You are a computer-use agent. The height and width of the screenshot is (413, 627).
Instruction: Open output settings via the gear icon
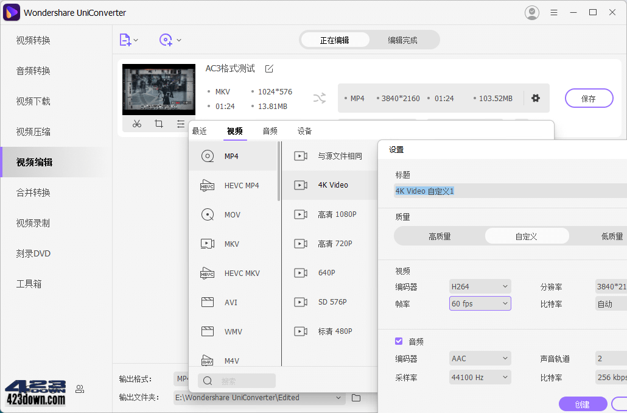click(536, 98)
